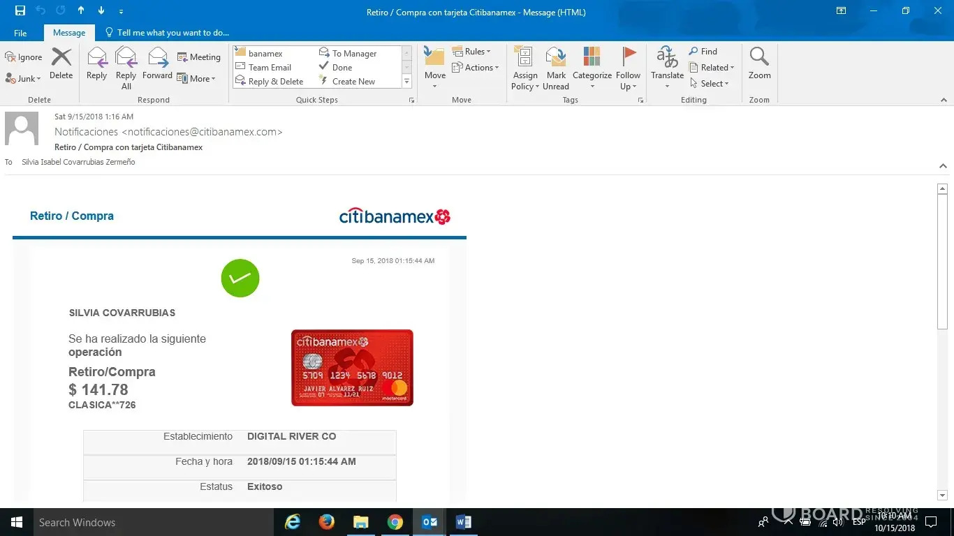Viewport: 954px width, 536px height.
Task: Reply to the sender
Action: point(96,64)
